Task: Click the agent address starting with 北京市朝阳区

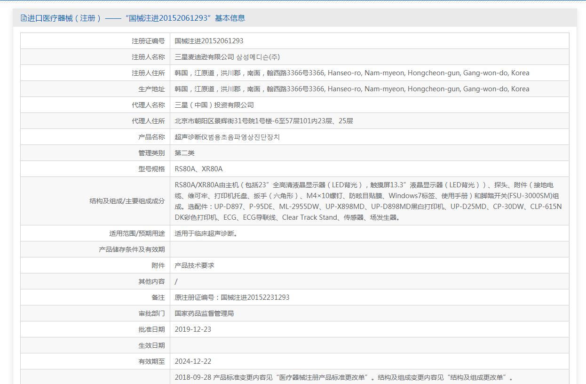Action: coord(263,121)
